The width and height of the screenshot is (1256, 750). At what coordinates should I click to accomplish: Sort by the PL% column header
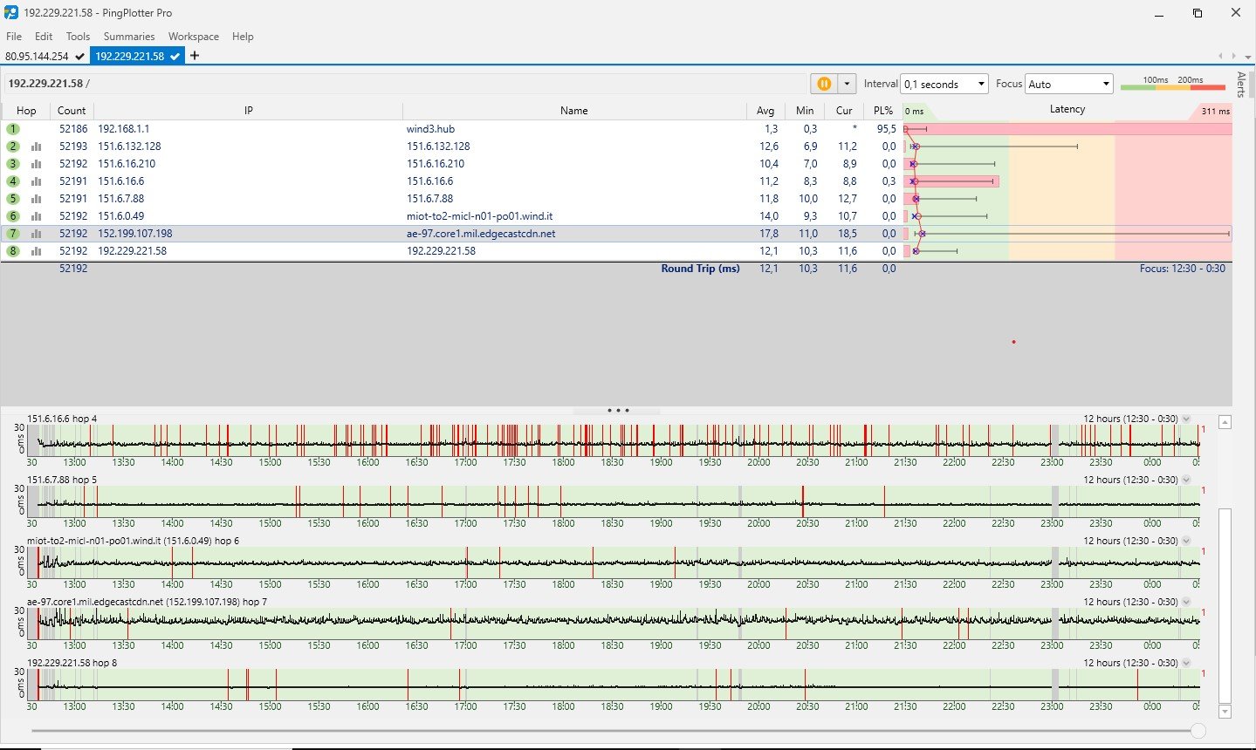(x=882, y=111)
